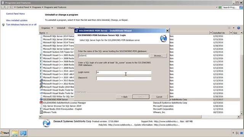244x137 pixels.
Task: Click Uninstall in the toolbar
Action: click(61, 28)
